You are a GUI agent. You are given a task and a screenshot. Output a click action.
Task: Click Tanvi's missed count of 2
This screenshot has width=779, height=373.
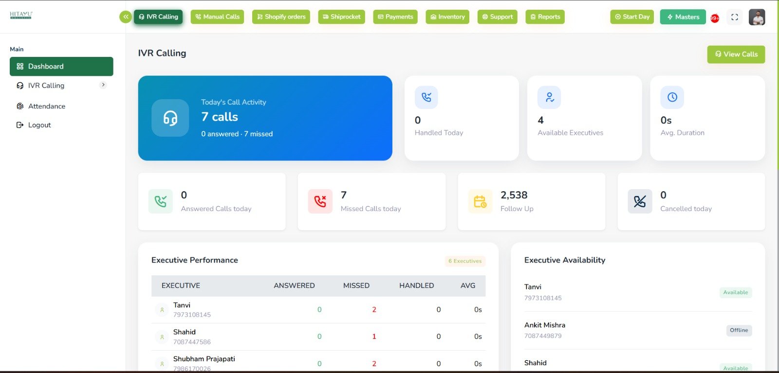[x=374, y=310]
